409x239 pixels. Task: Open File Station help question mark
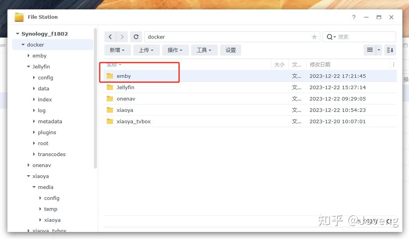pyautogui.click(x=354, y=17)
